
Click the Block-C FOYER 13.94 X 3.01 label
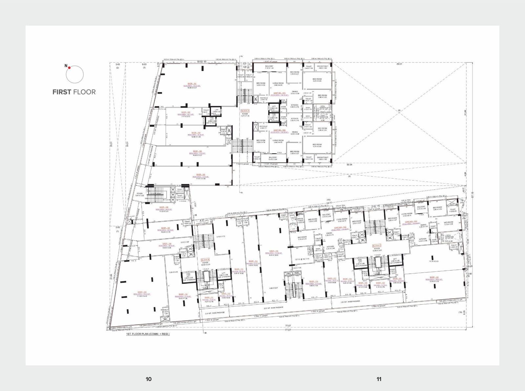click(x=377, y=249)
